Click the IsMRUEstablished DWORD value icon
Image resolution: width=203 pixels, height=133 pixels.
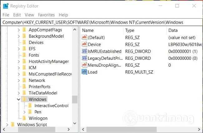(x=84, y=51)
